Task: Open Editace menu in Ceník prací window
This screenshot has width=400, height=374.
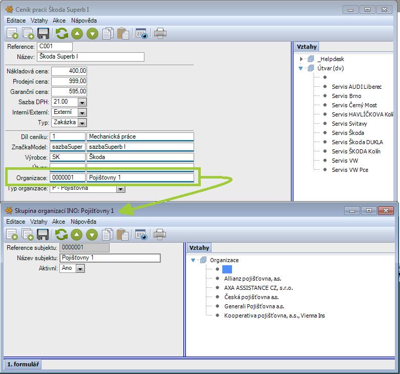Action: 16,21
